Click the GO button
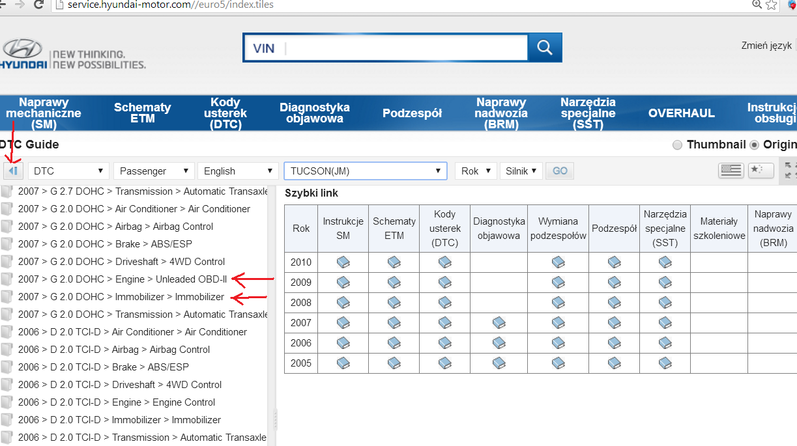The width and height of the screenshot is (797, 446). (560, 171)
